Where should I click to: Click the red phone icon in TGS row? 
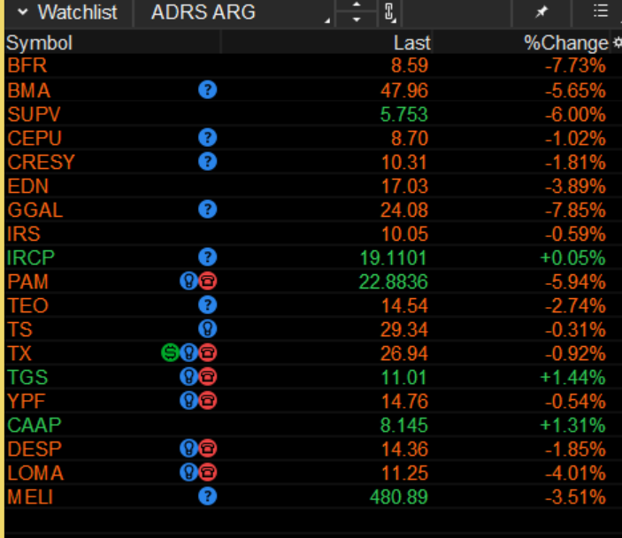tap(207, 377)
